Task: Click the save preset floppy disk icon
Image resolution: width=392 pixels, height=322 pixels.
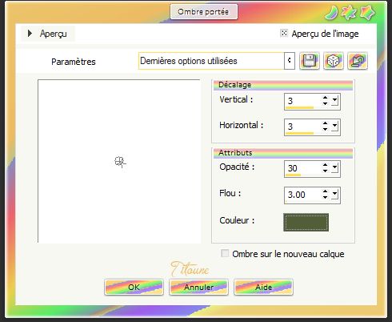Action: (x=310, y=61)
